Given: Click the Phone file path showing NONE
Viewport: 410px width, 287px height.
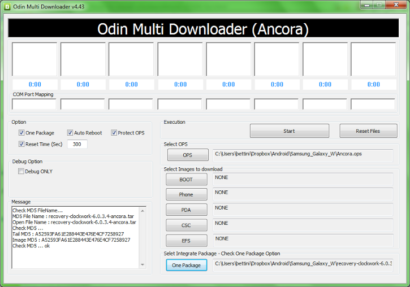Looking at the screenshot, I should pyautogui.click(x=303, y=194).
